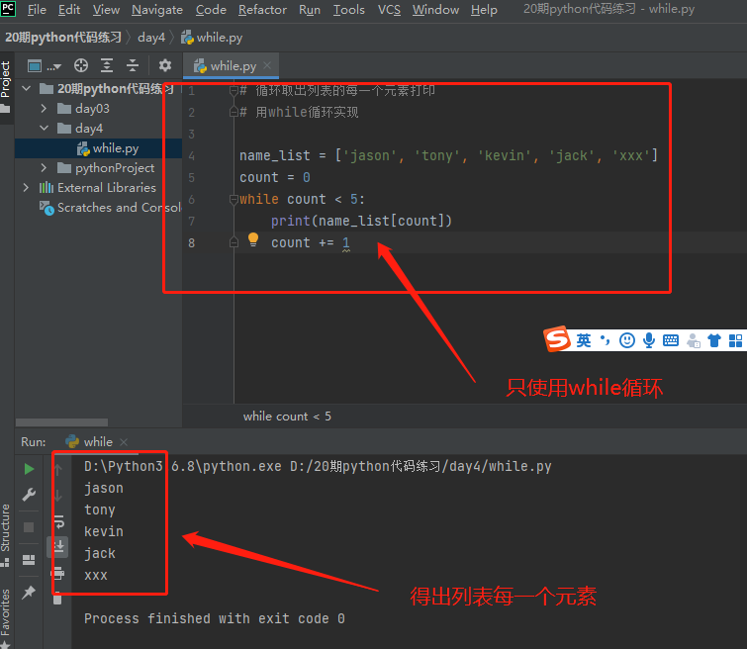Image resolution: width=747 pixels, height=649 pixels.
Task: Click the Sogou skin shirt icon
Action: (x=714, y=340)
